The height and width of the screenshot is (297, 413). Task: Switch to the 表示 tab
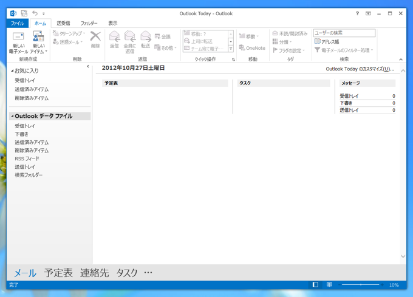[113, 23]
